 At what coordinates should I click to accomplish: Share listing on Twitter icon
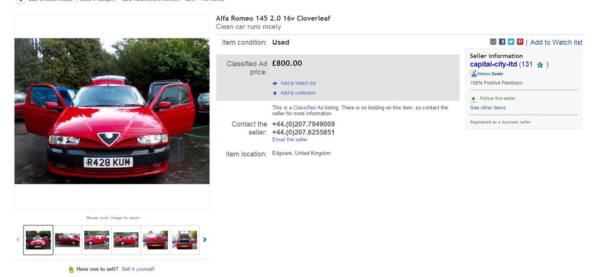[511, 42]
